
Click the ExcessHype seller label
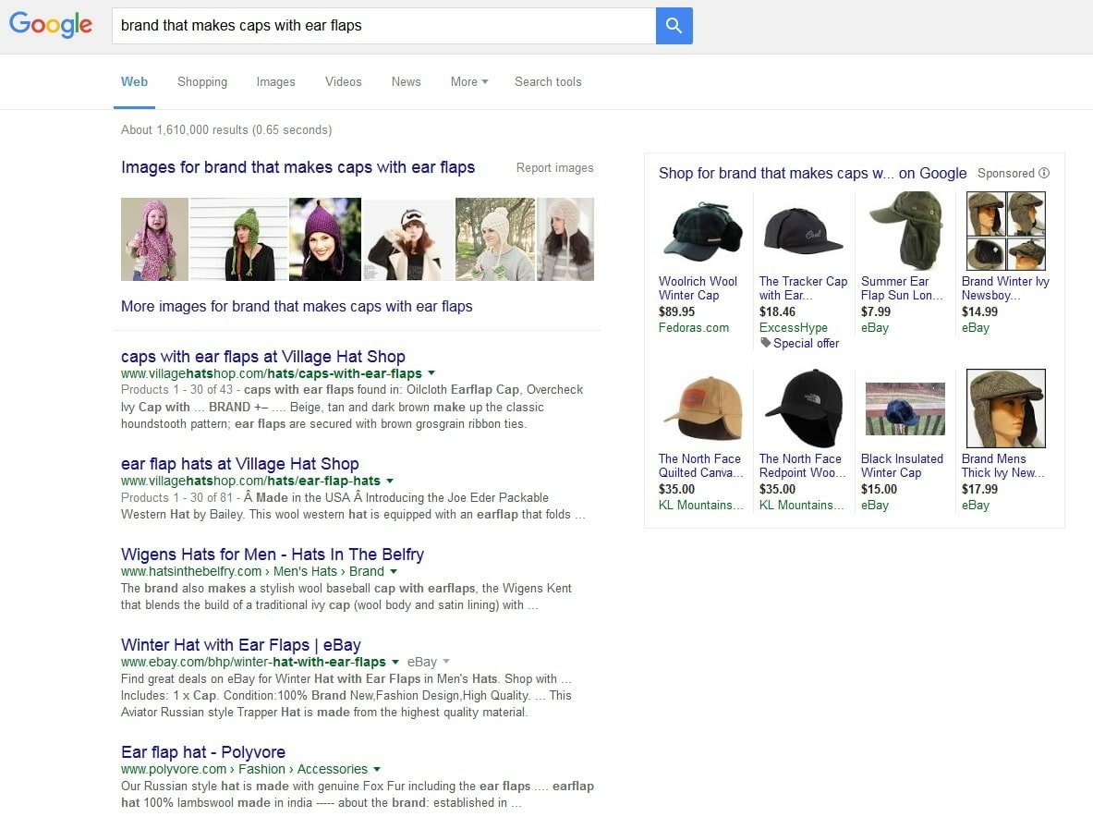(x=794, y=328)
